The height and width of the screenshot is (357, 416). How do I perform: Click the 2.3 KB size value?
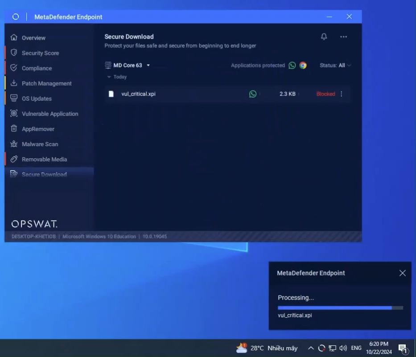(287, 94)
